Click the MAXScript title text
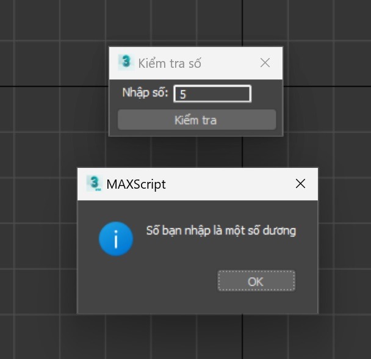Image resolution: width=371 pixels, height=359 pixels. pos(136,184)
